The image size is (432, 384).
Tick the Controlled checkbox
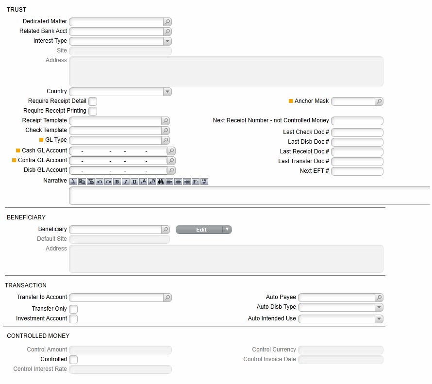click(73, 359)
